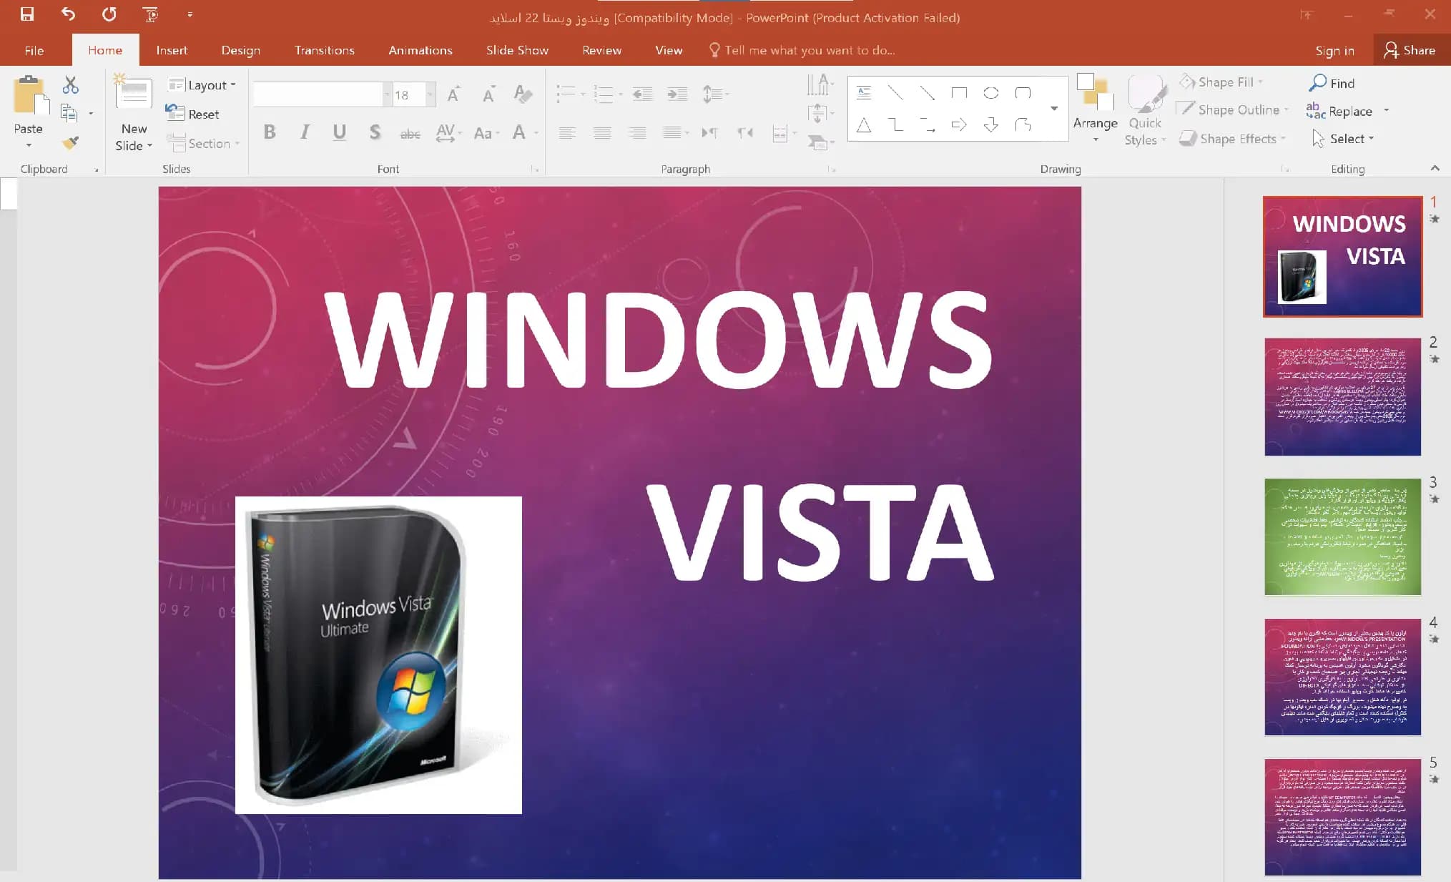The image size is (1451, 882).
Task: Undo the last action
Action: tap(68, 14)
